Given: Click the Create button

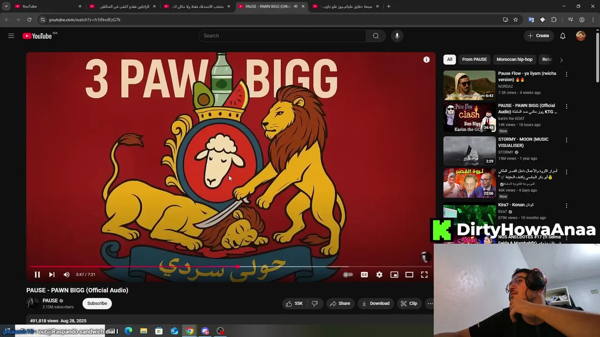Looking at the screenshot, I should (x=538, y=36).
